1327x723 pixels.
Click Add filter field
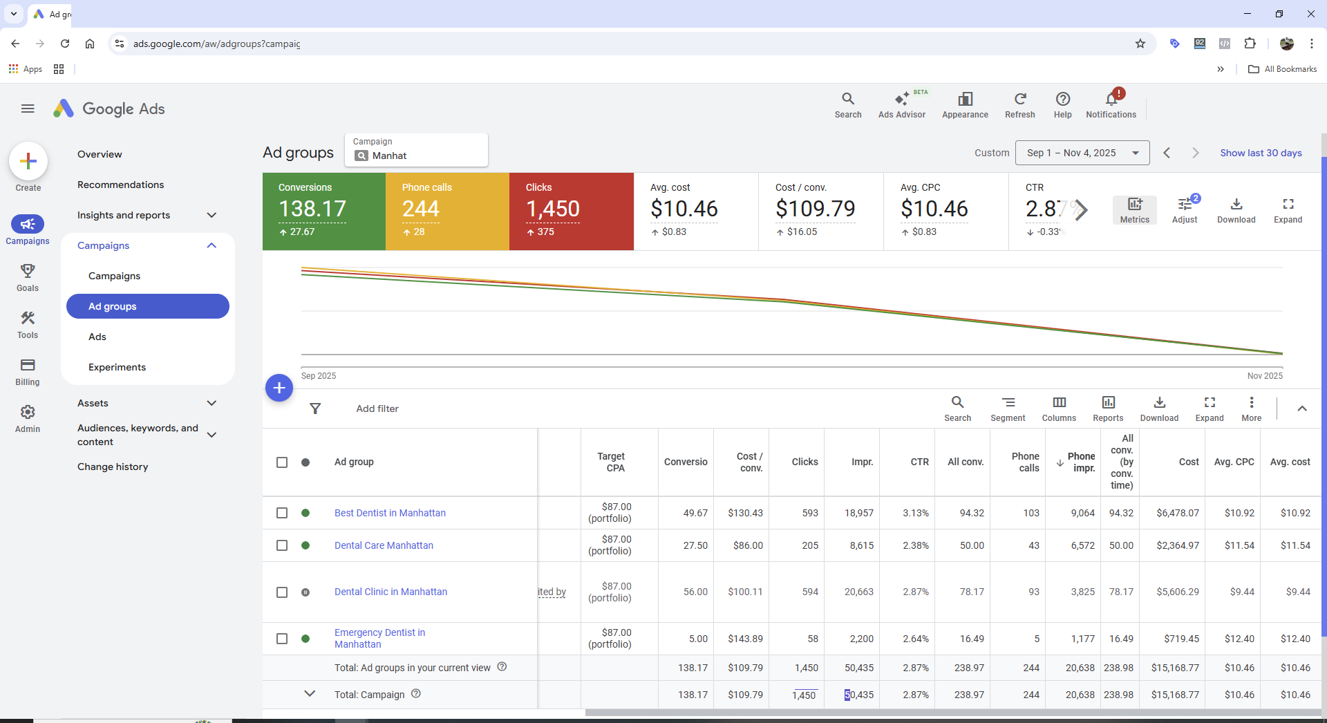[x=377, y=409]
